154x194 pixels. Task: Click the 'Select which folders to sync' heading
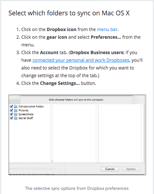pos(69,13)
